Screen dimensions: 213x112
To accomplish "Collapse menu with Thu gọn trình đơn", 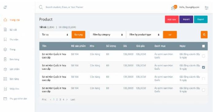I will point(18,99).
